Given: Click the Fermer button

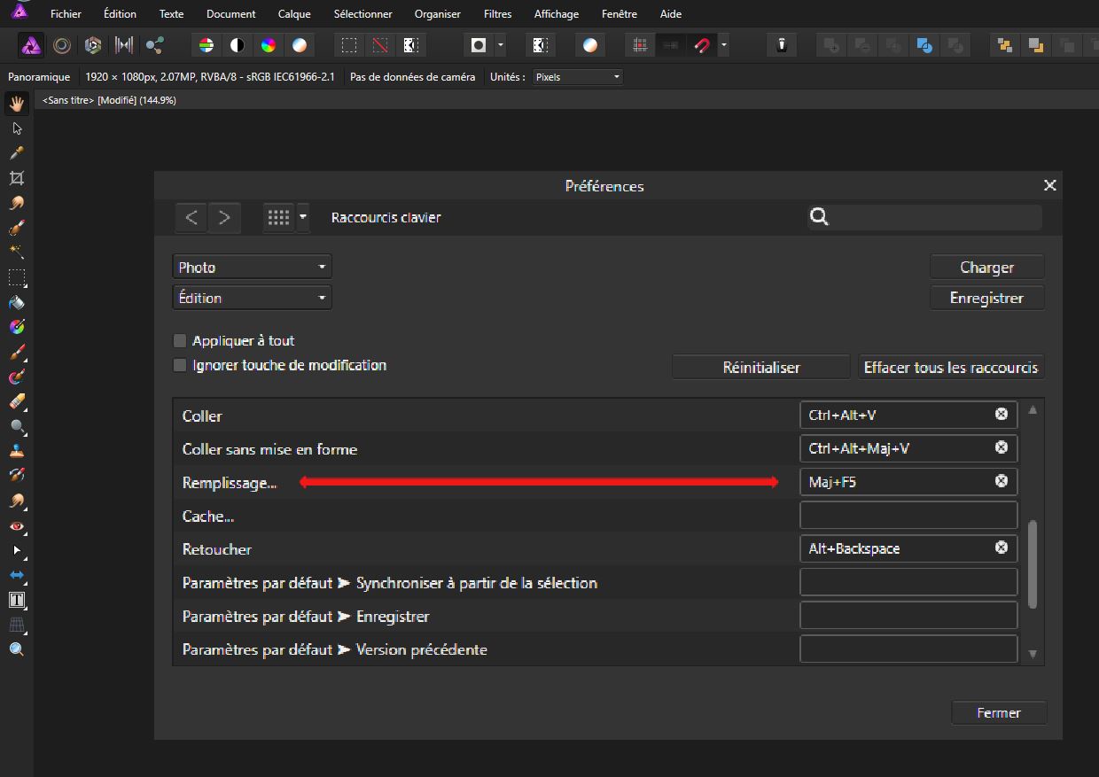Looking at the screenshot, I should (999, 712).
